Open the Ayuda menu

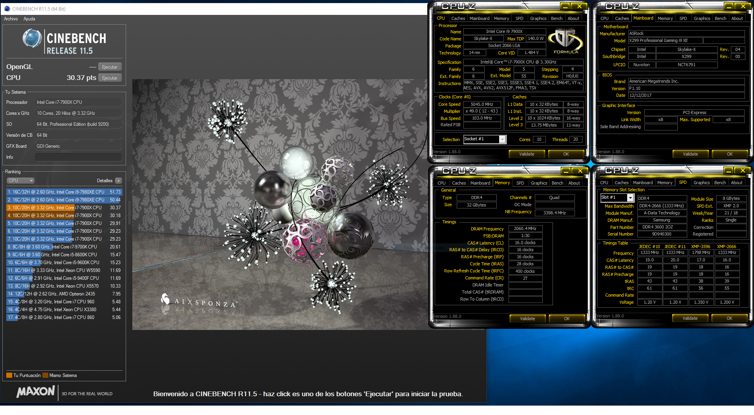click(29, 19)
